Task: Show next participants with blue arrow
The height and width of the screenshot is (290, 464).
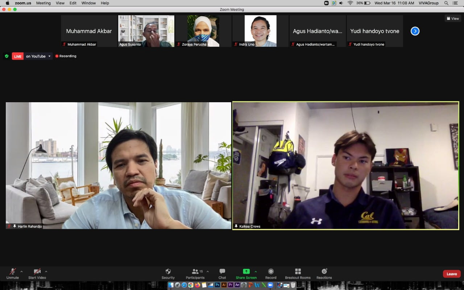Action: [x=415, y=31]
